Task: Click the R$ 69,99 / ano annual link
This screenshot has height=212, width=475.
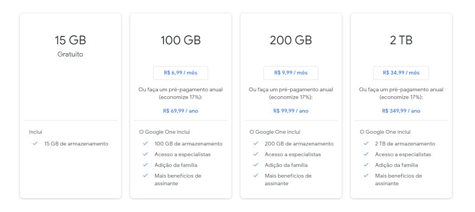Action: 180,111
